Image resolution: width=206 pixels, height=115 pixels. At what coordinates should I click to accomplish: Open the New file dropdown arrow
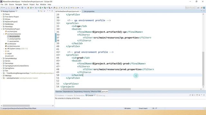click(4, 8)
